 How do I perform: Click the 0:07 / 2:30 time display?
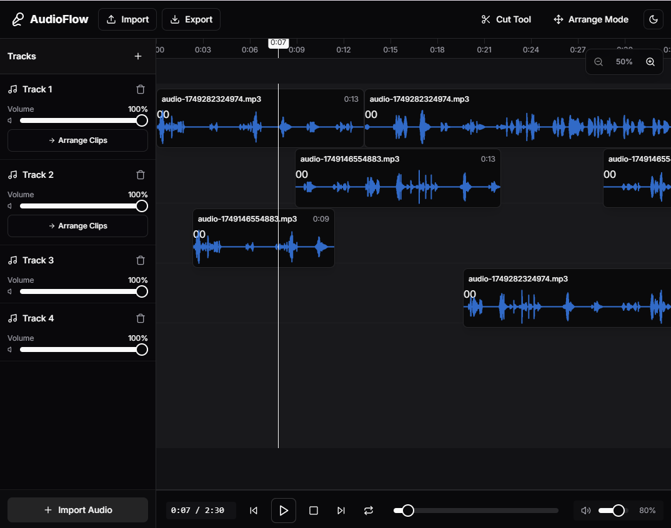(x=197, y=511)
